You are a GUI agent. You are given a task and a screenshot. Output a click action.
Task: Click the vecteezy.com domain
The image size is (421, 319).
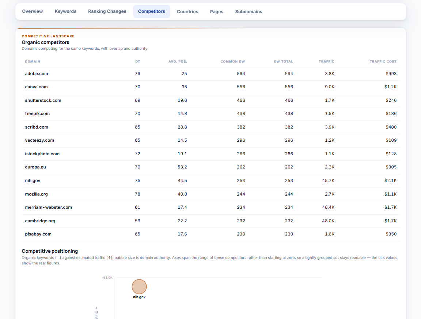(39, 140)
